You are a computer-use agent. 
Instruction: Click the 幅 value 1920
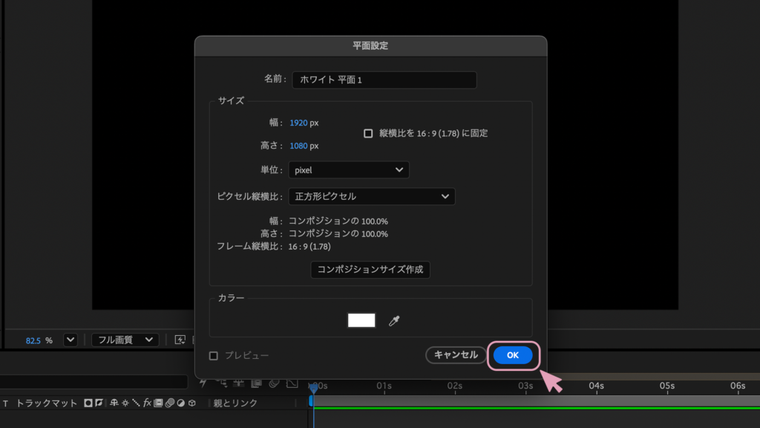click(x=298, y=123)
